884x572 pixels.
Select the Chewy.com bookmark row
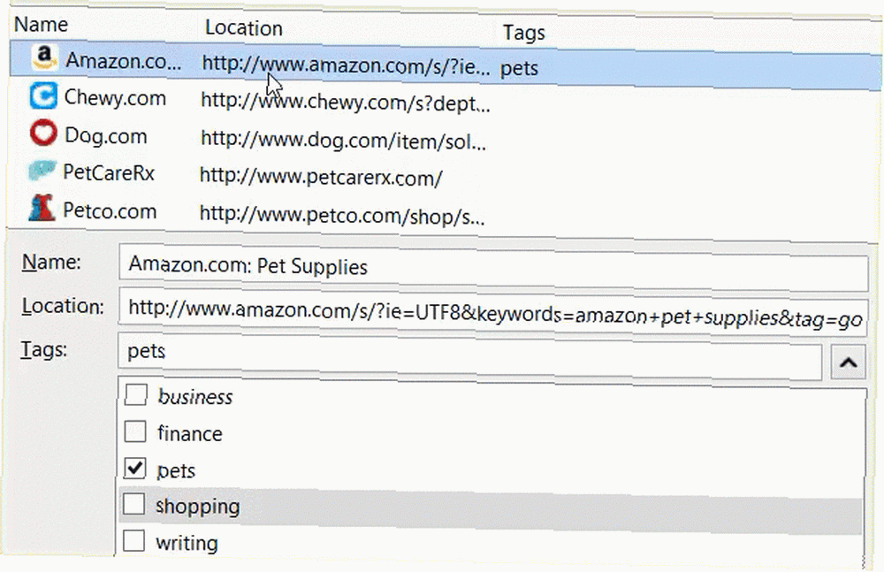(446, 101)
